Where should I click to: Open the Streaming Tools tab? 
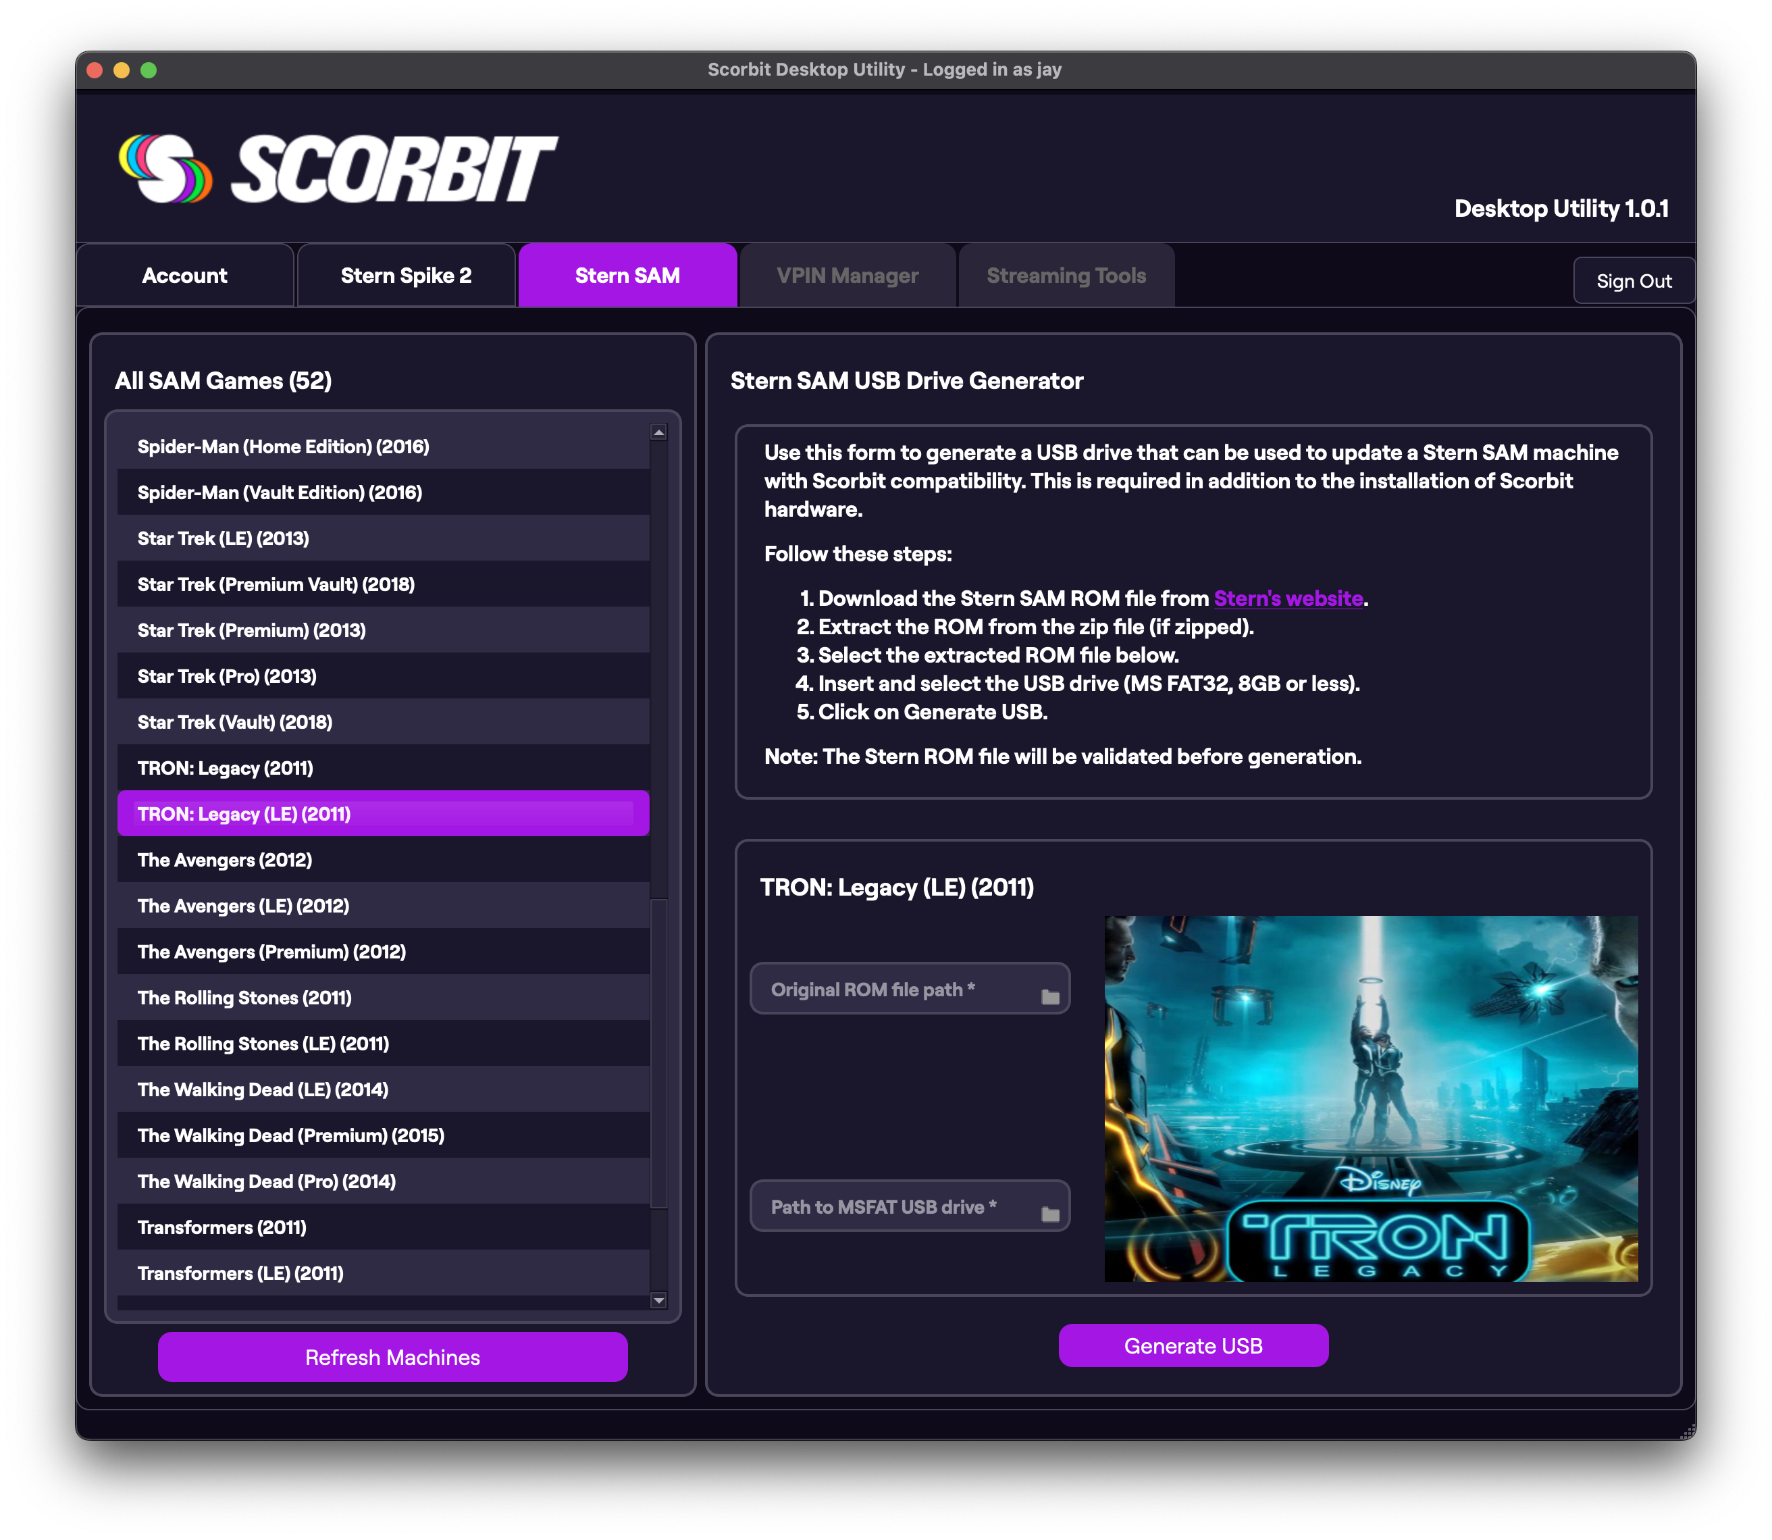tap(1066, 276)
